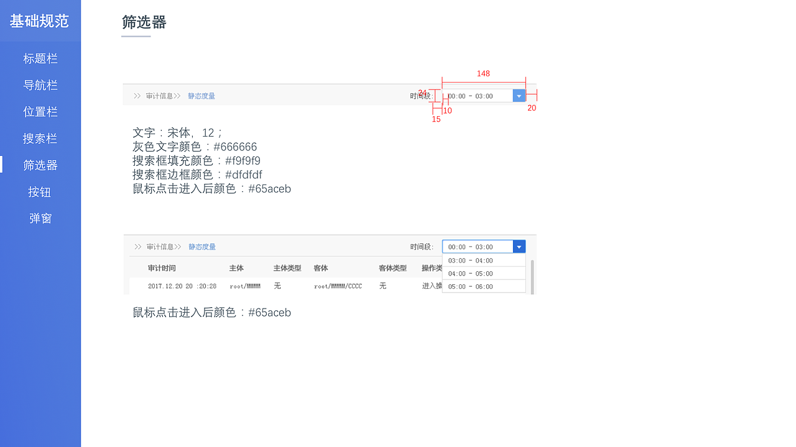Select 位置栏 in the sidebar
The image size is (796, 447).
click(x=40, y=111)
